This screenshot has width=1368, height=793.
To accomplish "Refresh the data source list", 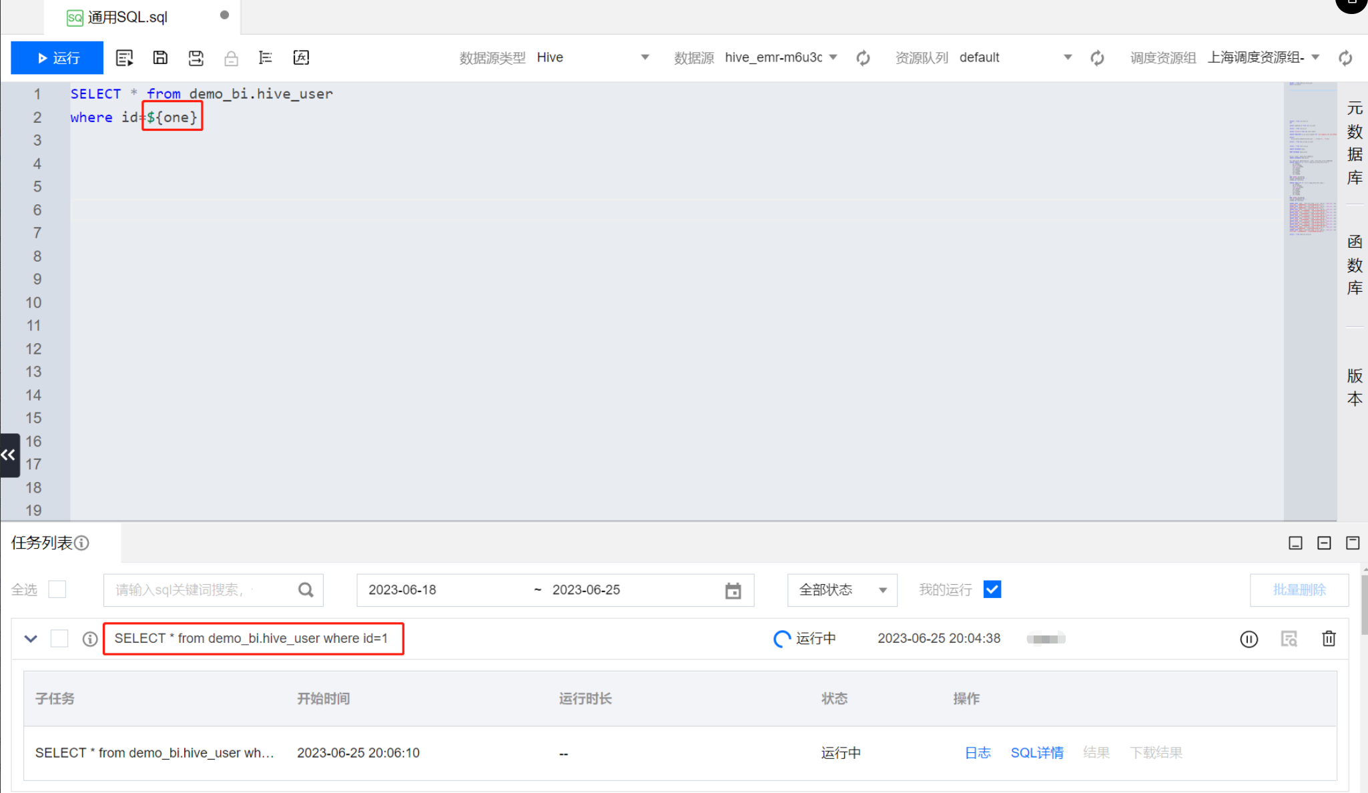I will (x=863, y=58).
